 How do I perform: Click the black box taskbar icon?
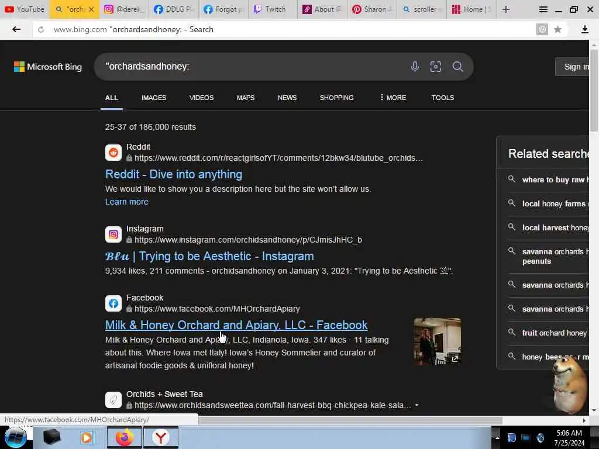point(52,437)
